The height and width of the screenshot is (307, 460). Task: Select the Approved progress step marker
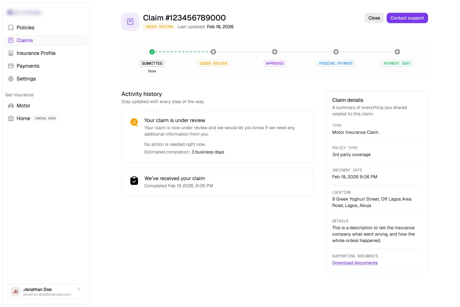click(275, 52)
